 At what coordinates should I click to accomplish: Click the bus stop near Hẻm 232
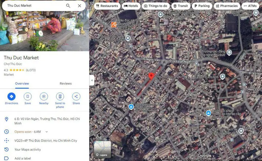242,92
